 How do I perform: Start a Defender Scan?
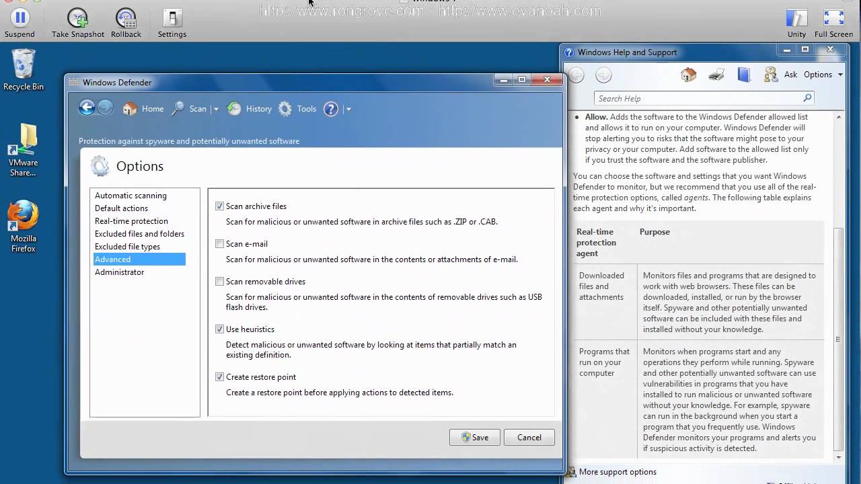point(189,109)
